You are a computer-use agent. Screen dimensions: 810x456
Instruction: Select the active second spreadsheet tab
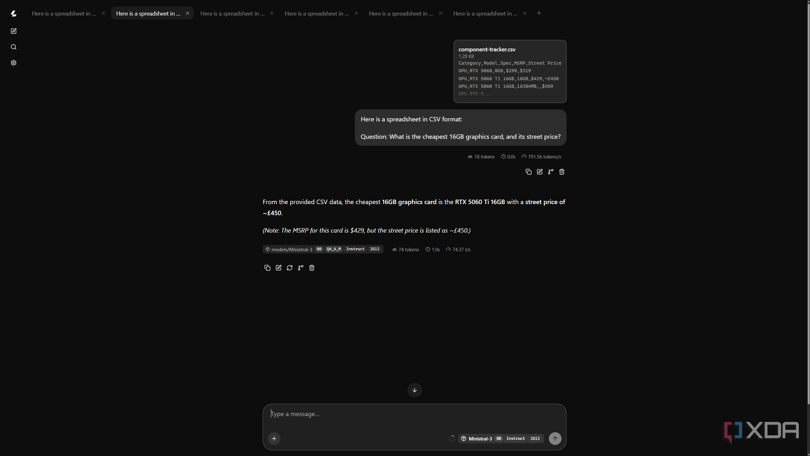tap(148, 13)
